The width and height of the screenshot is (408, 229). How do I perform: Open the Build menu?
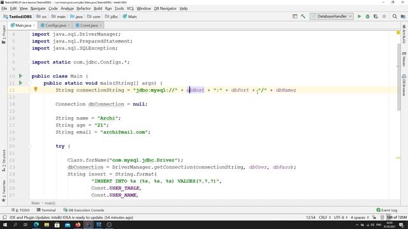click(98, 8)
